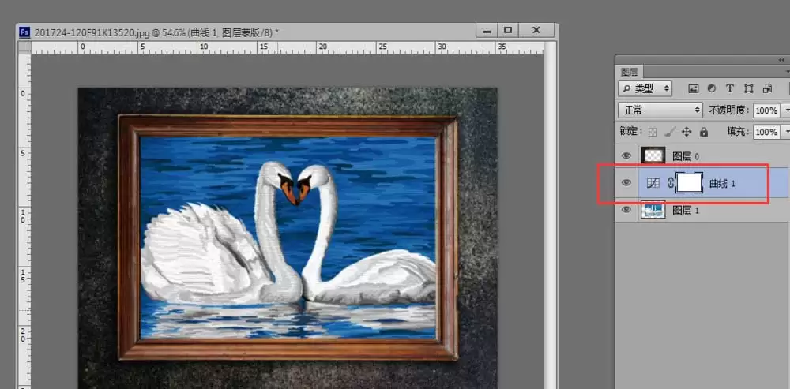Open the 类型 filter dropdown
Viewport: 790px width, 389px height.
pos(645,88)
